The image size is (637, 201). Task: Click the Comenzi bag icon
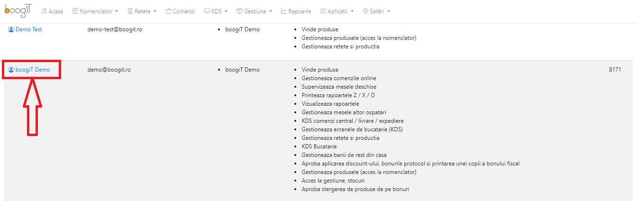point(168,11)
